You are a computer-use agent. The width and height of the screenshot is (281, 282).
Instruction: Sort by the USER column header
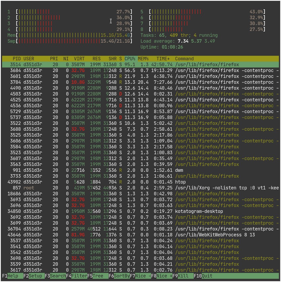pyautogui.click(x=29, y=59)
